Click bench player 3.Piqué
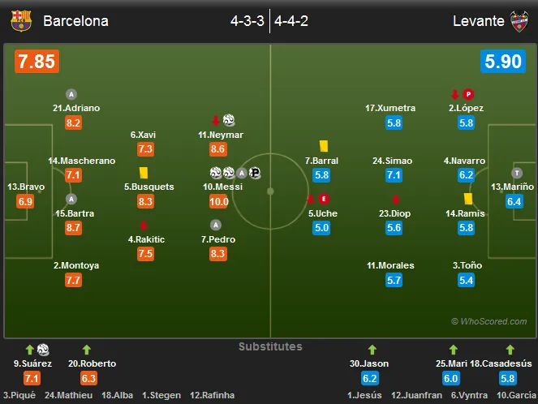 point(19,395)
